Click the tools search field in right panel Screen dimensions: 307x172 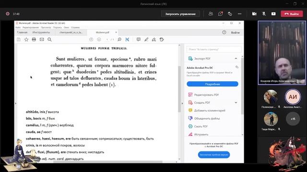(214, 49)
